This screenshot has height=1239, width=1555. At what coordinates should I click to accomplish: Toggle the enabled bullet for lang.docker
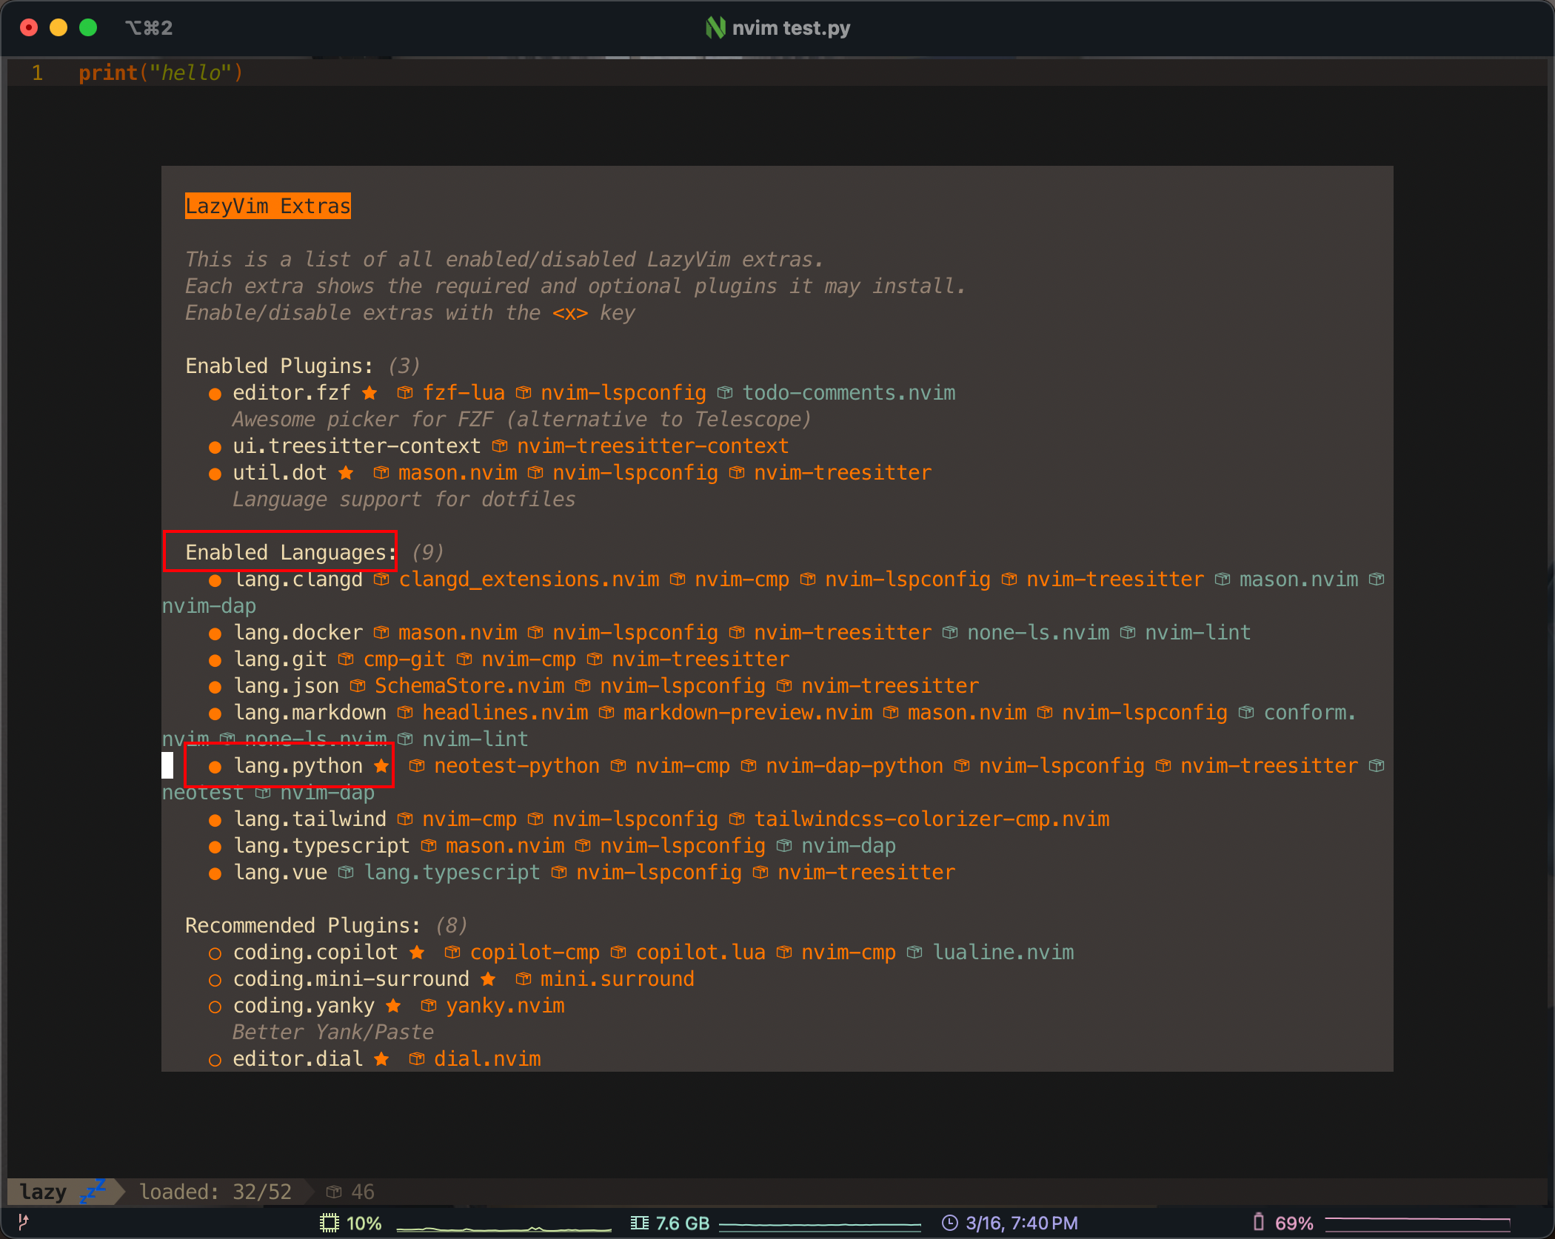215,634
